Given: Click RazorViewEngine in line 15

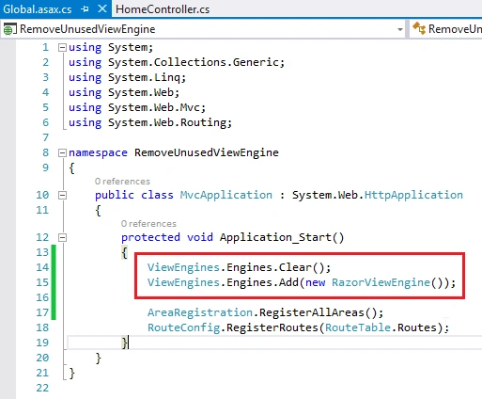Looking at the screenshot, I should pyautogui.click(x=381, y=282).
